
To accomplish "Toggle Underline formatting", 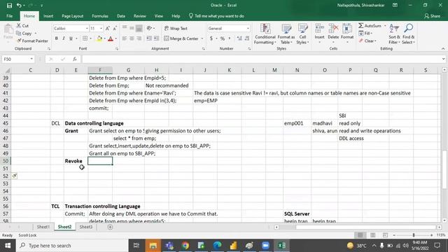I will 71,38.
